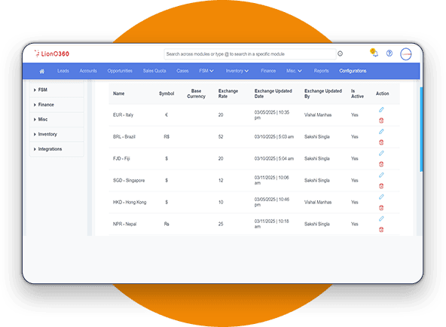Expand the Finance sidebar section
The height and width of the screenshot is (327, 446).
pos(57,105)
